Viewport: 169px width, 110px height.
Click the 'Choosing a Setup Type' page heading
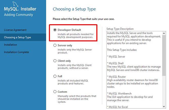tap(74, 9)
